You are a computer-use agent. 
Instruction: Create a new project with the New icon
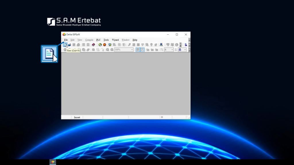point(65,45)
